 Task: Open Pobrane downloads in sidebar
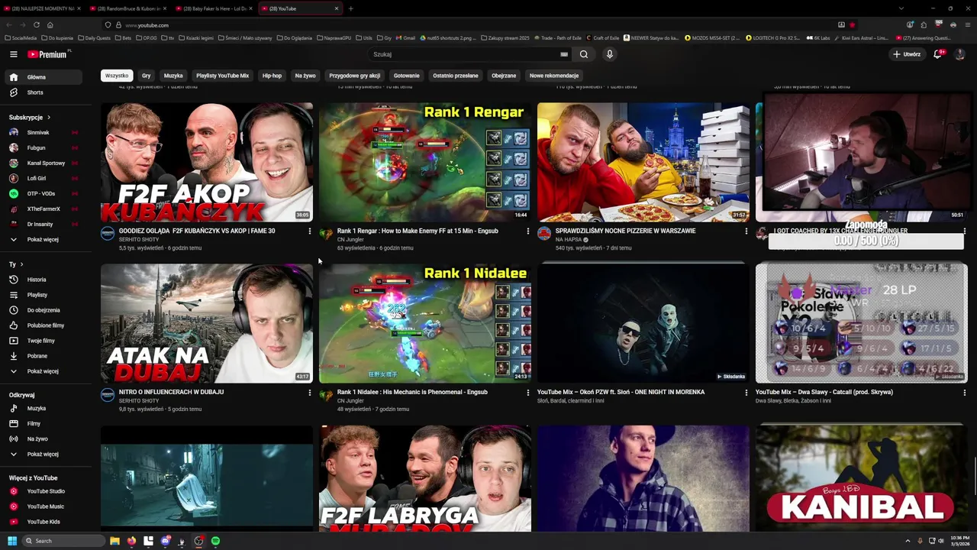(42, 356)
